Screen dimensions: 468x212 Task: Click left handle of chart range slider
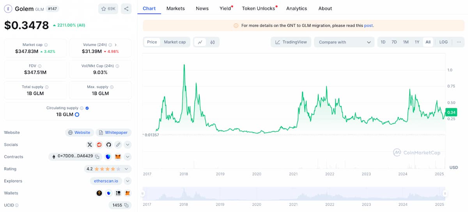tap(143, 193)
